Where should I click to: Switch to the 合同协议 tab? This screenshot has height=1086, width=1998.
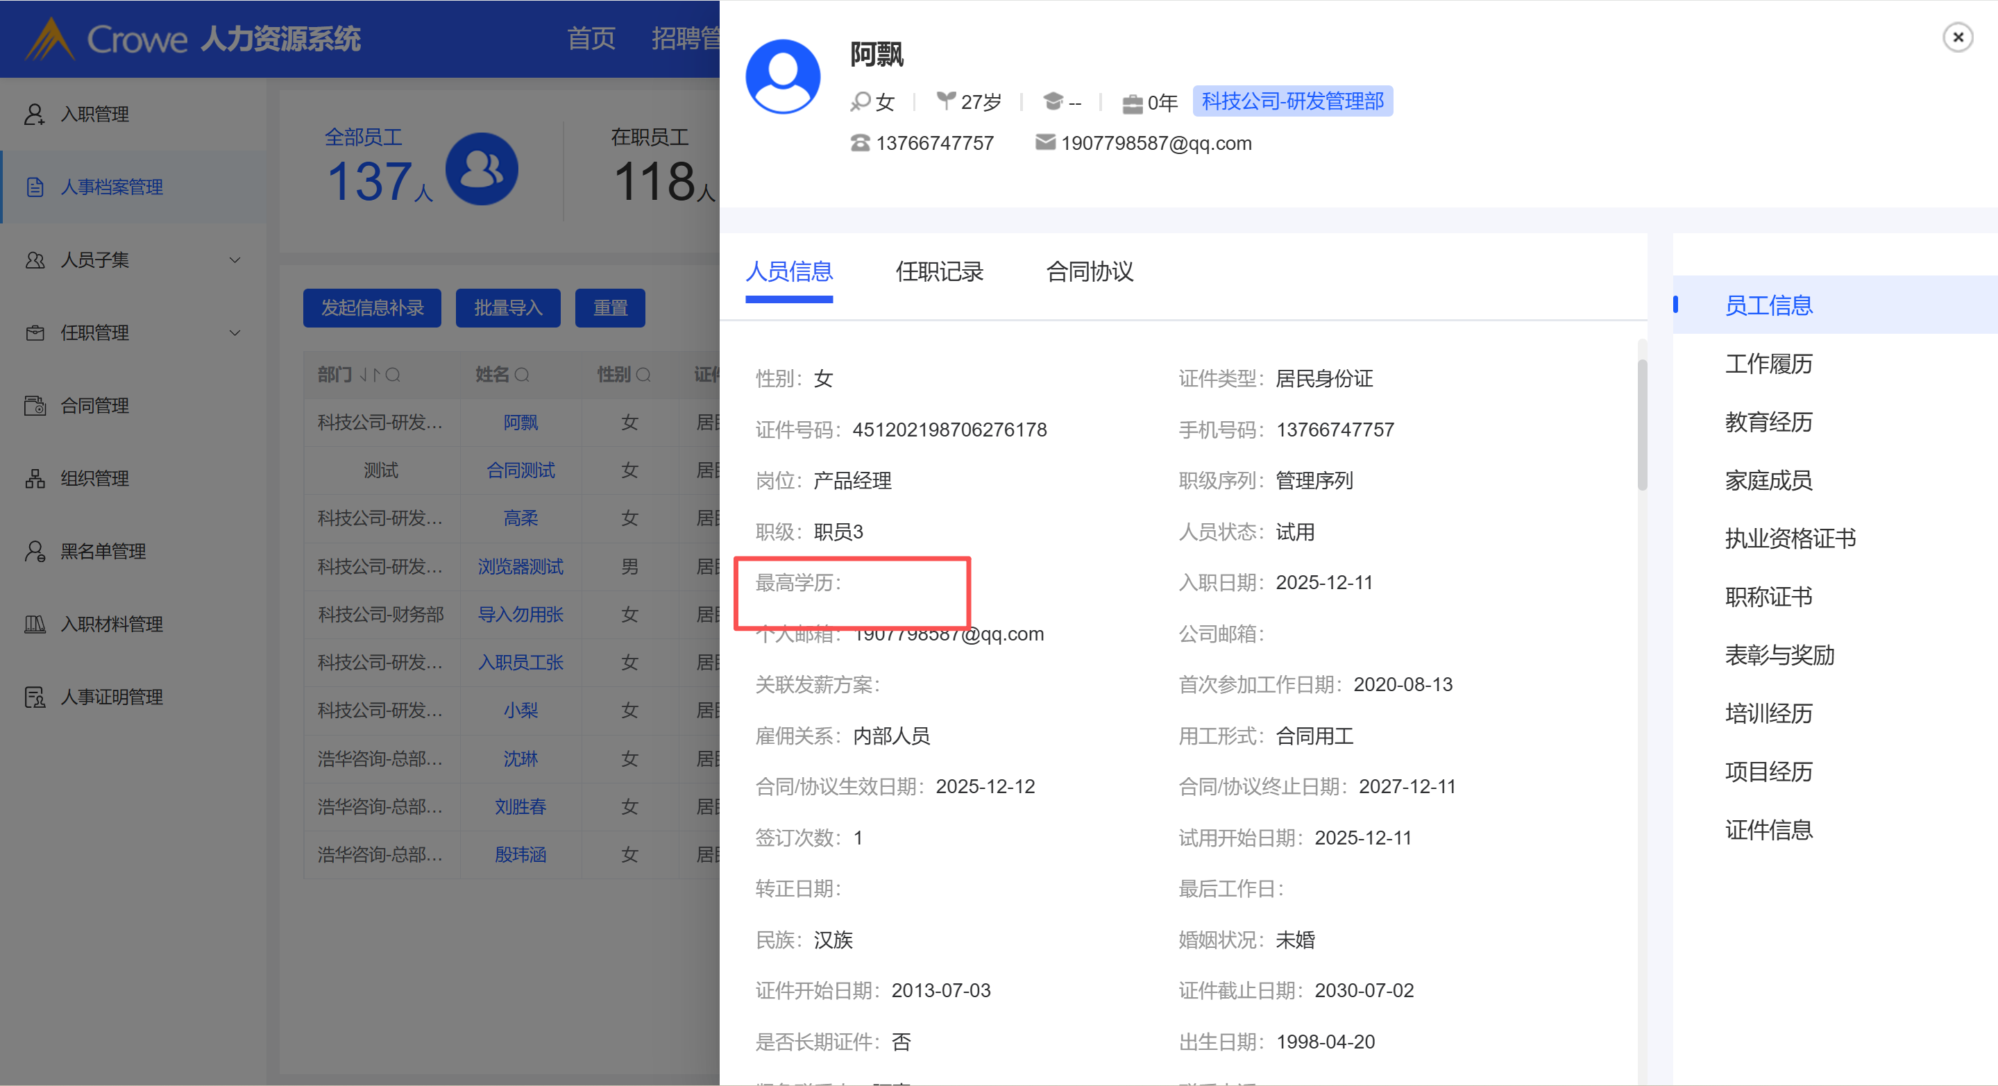pyautogui.click(x=1089, y=271)
